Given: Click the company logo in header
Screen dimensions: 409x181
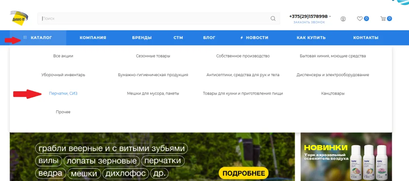Looking at the screenshot, I should point(19,18).
